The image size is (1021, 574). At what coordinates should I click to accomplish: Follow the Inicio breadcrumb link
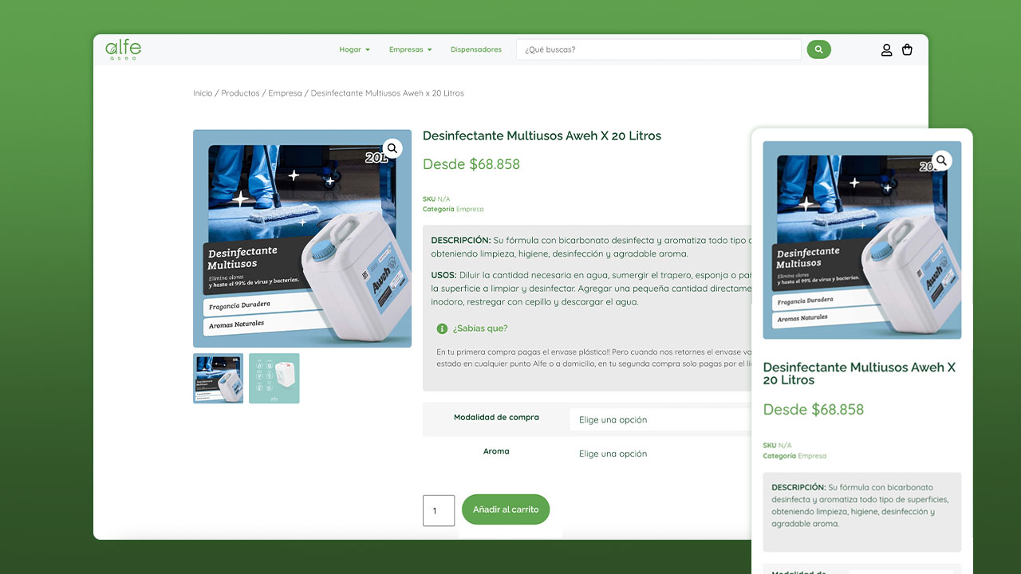pyautogui.click(x=203, y=93)
